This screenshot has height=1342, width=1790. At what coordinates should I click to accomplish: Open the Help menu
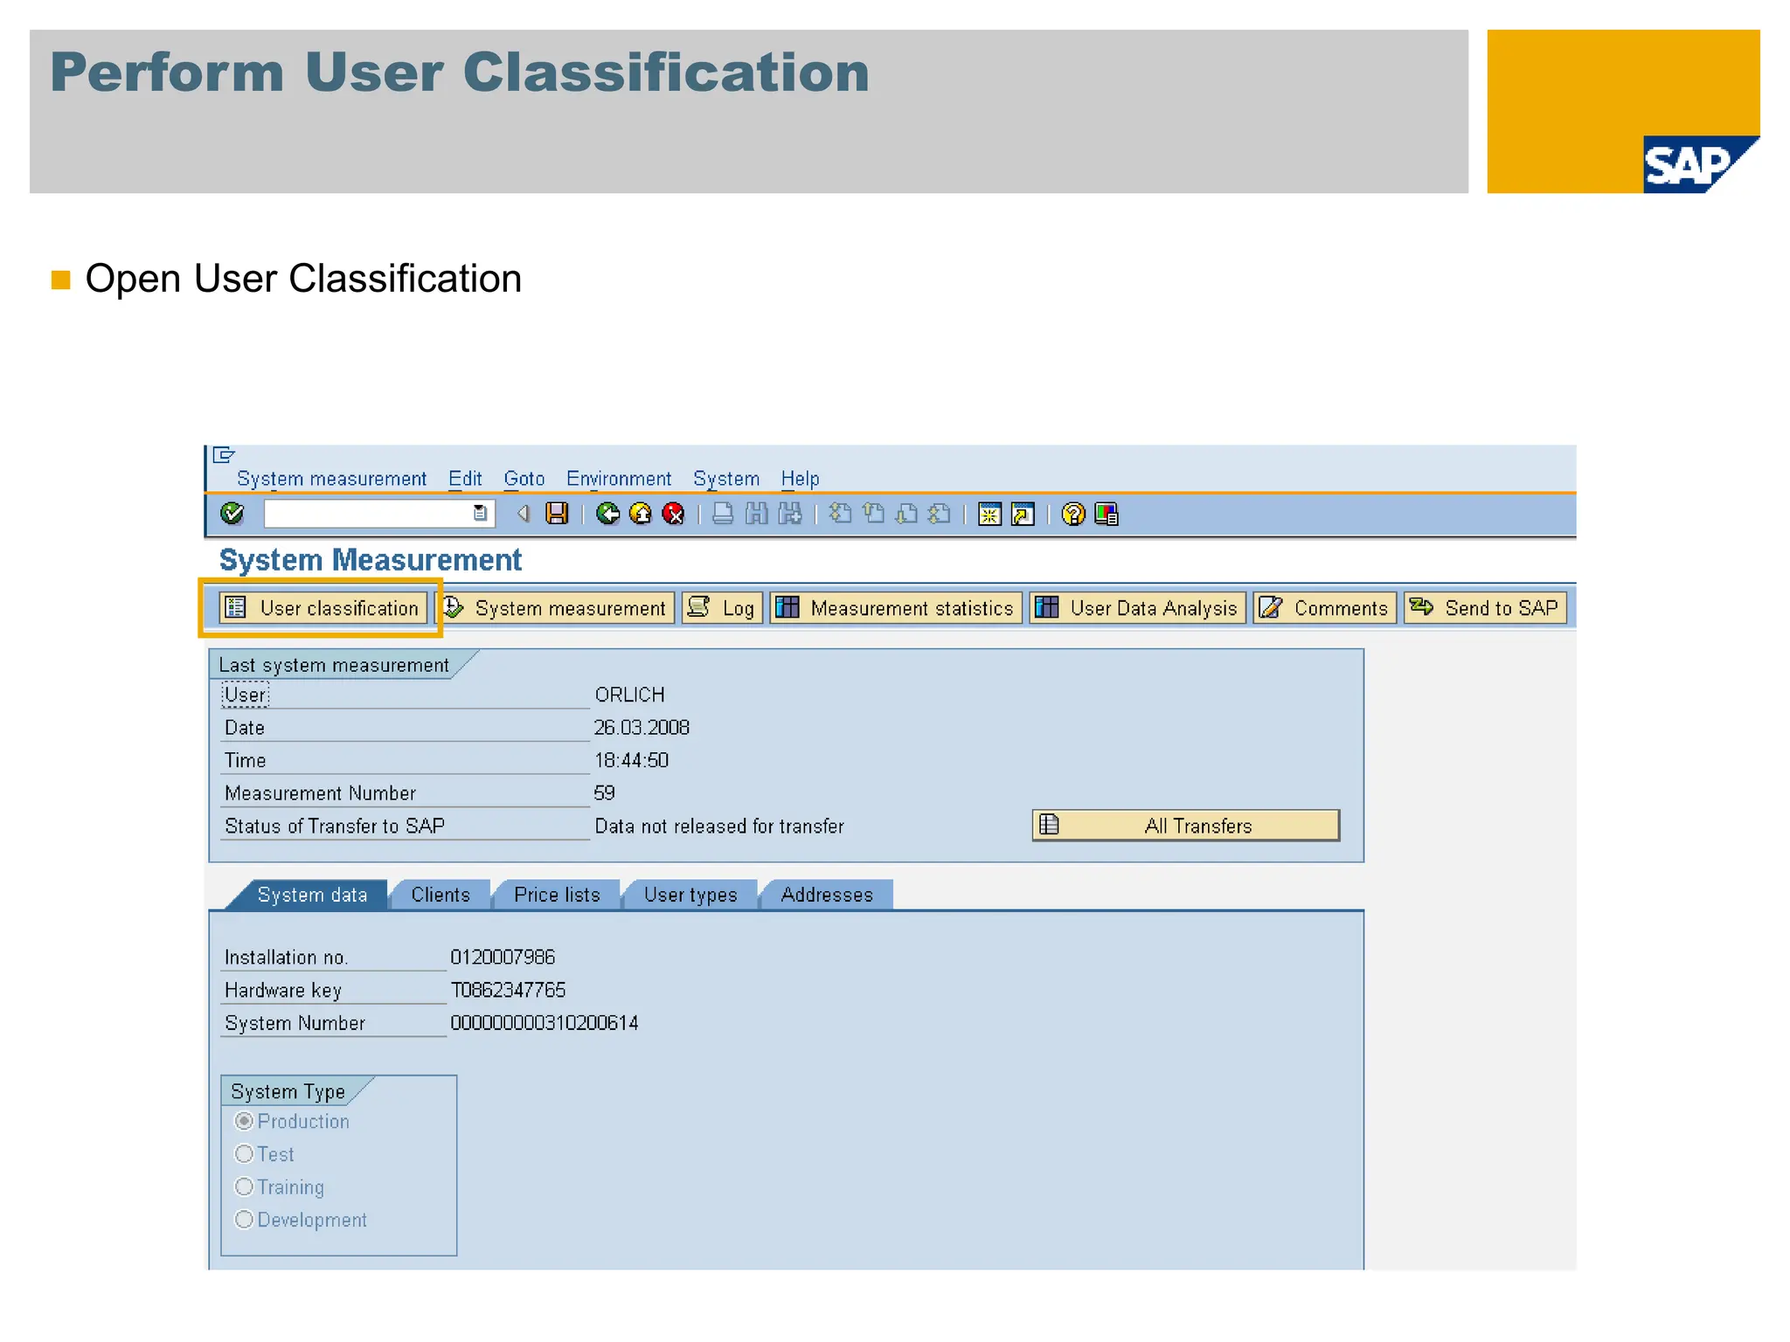point(800,479)
